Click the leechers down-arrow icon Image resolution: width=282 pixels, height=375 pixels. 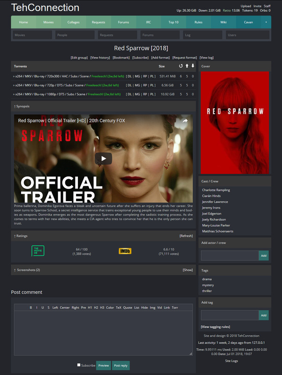pyautogui.click(x=193, y=66)
